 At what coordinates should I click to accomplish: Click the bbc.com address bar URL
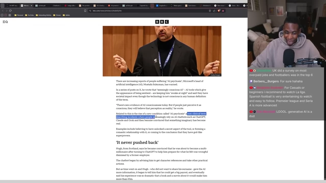107,11
